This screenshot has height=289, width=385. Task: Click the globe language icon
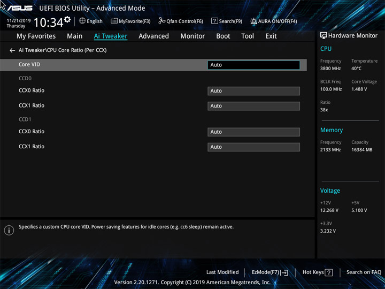tap(82, 21)
